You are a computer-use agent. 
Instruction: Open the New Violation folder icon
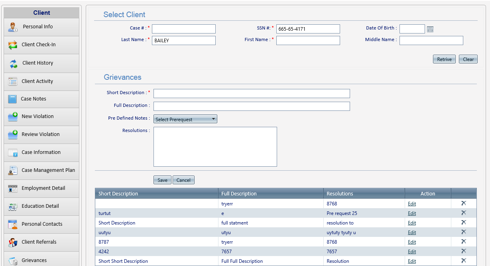(13, 117)
